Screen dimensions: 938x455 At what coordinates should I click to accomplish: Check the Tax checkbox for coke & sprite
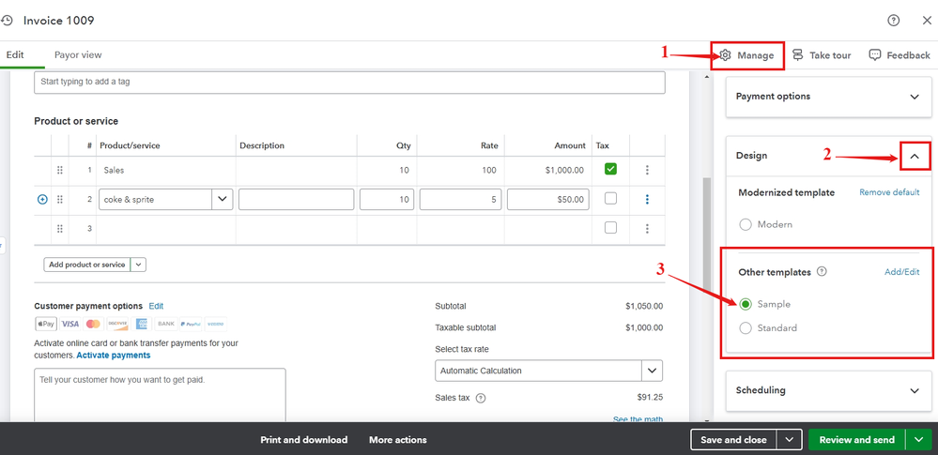click(x=610, y=199)
